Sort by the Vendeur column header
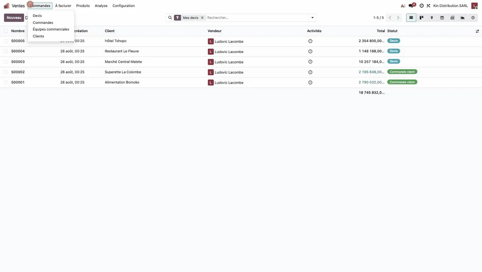This screenshot has width=482, height=272. [214, 31]
